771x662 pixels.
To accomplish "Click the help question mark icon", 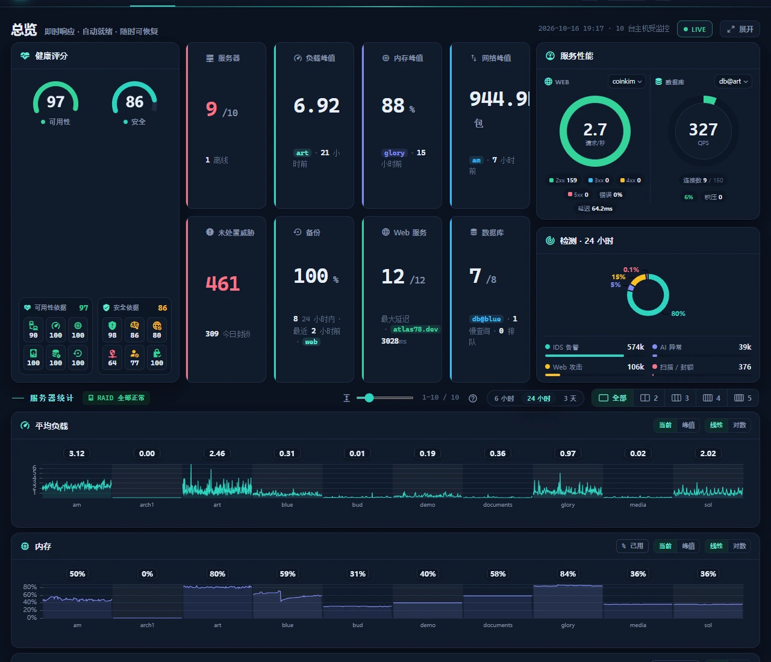I will point(473,398).
